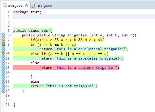Open the def.java editor tab
Viewport: 155px width, 112px height.
tap(45, 5)
